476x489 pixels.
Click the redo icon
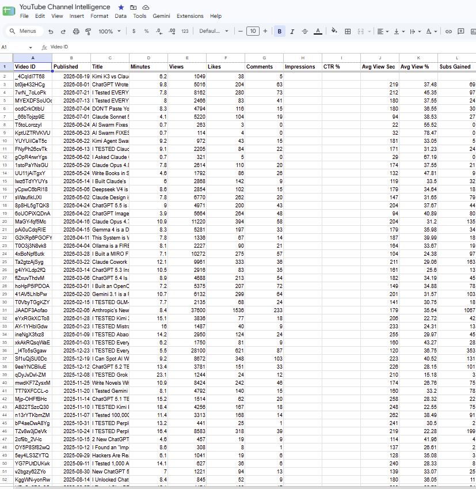click(63, 32)
